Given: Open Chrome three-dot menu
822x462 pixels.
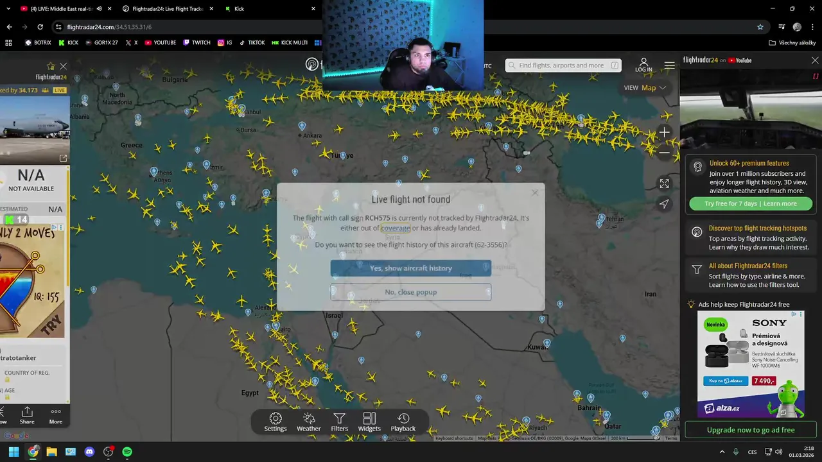Looking at the screenshot, I should [x=813, y=27].
